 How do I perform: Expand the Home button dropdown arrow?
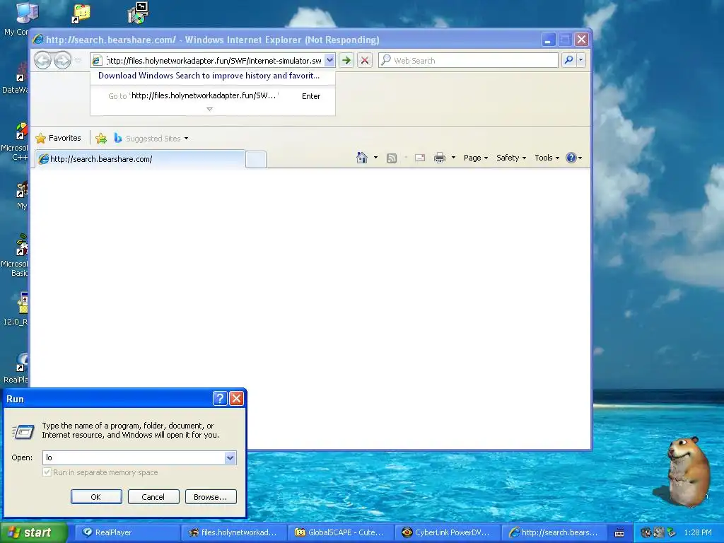(x=375, y=158)
